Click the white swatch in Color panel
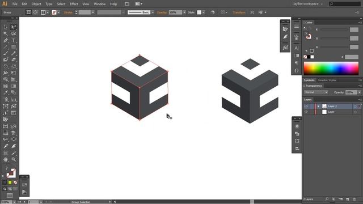Viewport: 363px width, 204px height. pyautogui.click(x=312, y=57)
